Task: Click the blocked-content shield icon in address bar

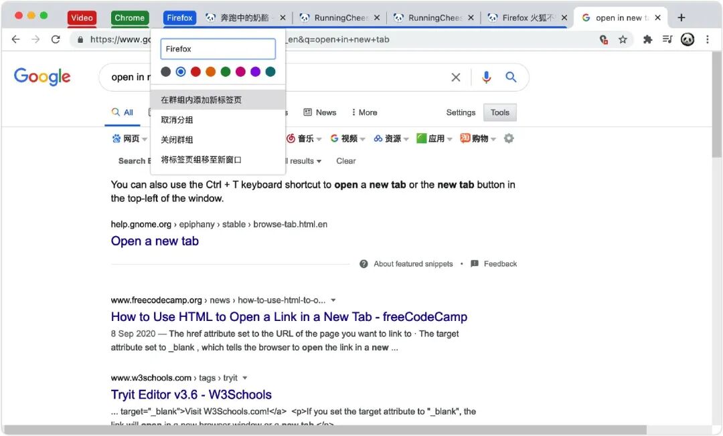Action: pyautogui.click(x=603, y=39)
